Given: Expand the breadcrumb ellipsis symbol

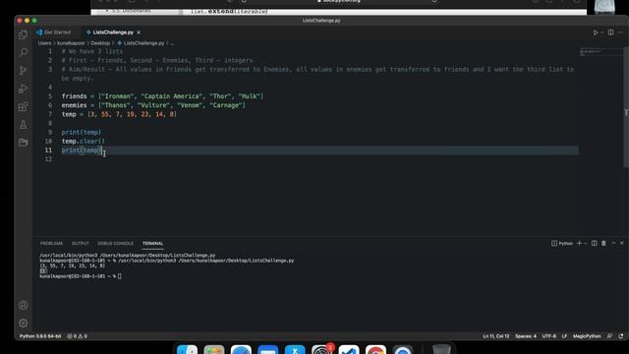Looking at the screenshot, I should coord(172,43).
